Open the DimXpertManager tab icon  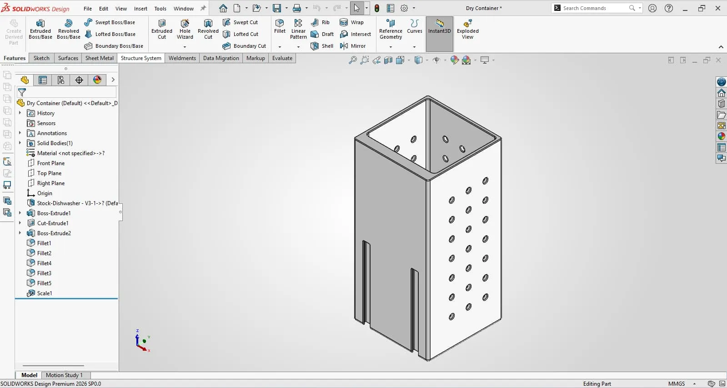click(x=79, y=80)
